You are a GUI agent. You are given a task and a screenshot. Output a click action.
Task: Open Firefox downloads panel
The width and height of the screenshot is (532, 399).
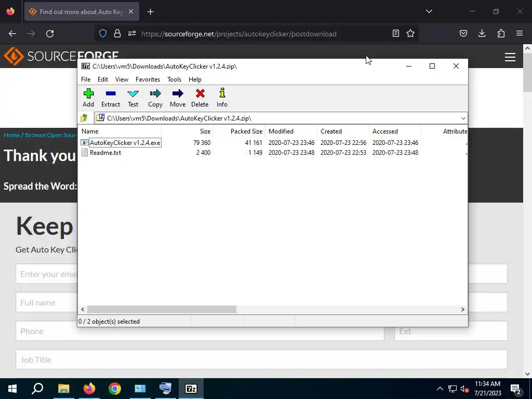(x=482, y=34)
